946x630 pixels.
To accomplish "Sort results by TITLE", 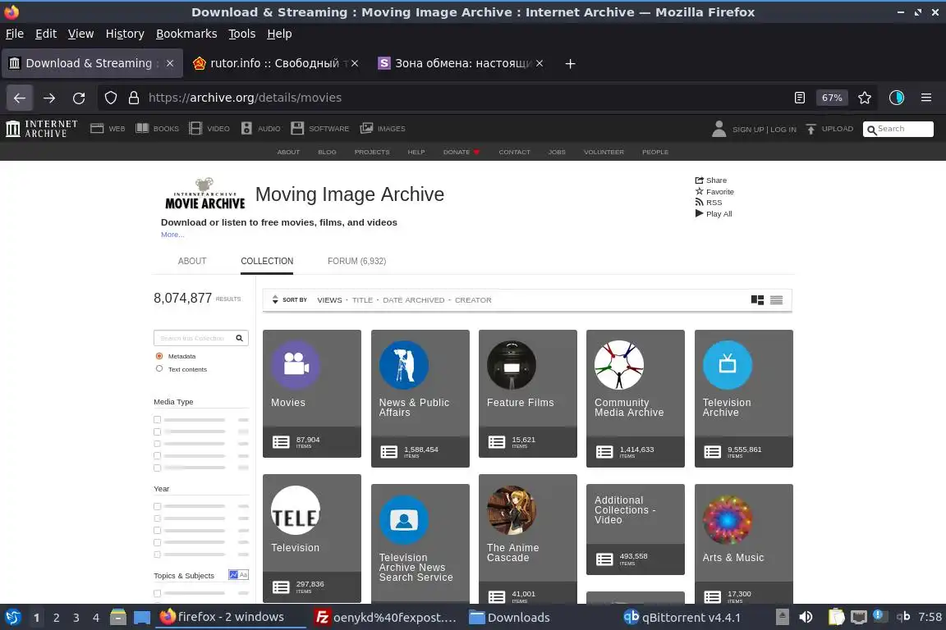I will (x=363, y=299).
